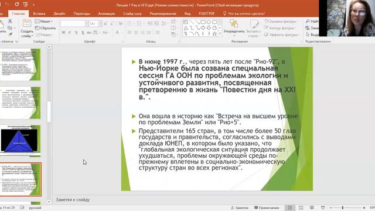
Task: Select the triangle shape in gallery
Action: [186, 28]
